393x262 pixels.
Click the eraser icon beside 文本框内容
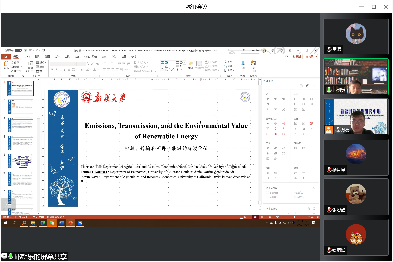(x=314, y=188)
